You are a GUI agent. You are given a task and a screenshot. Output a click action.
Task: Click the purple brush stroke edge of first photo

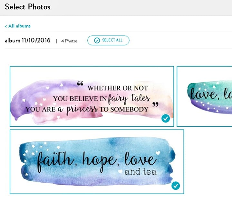pyautogui.click(x=16, y=107)
